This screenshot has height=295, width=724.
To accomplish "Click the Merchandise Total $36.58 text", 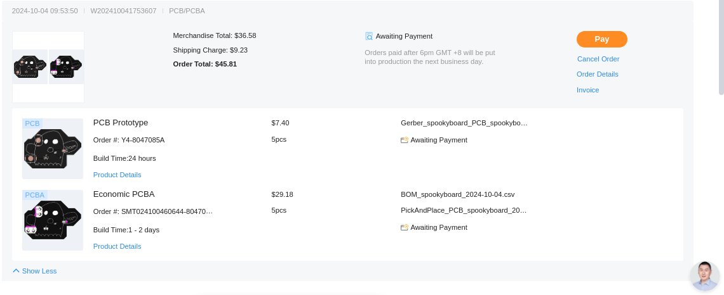I will (x=215, y=35).
